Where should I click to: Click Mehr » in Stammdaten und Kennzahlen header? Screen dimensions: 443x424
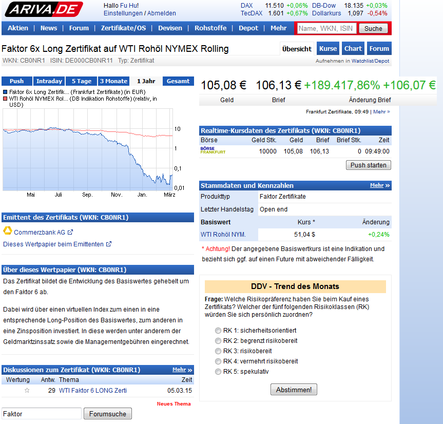pyautogui.click(x=380, y=185)
